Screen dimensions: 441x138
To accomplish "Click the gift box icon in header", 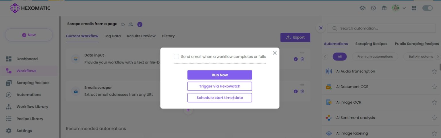I will (x=384, y=8).
